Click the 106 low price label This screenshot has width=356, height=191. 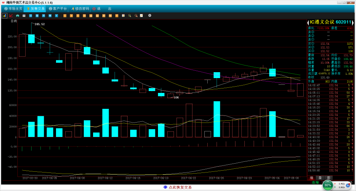tap(176, 97)
